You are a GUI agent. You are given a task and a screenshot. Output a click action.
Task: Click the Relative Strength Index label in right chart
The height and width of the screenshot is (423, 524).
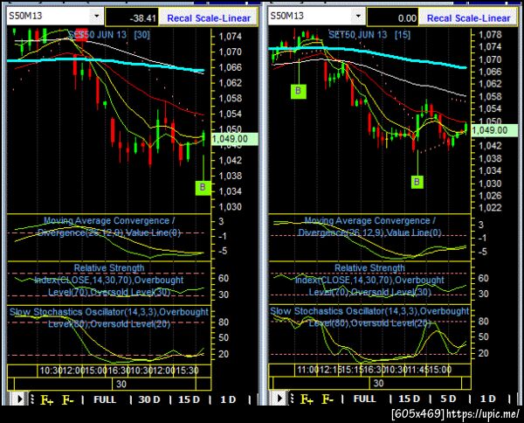pos(369,281)
